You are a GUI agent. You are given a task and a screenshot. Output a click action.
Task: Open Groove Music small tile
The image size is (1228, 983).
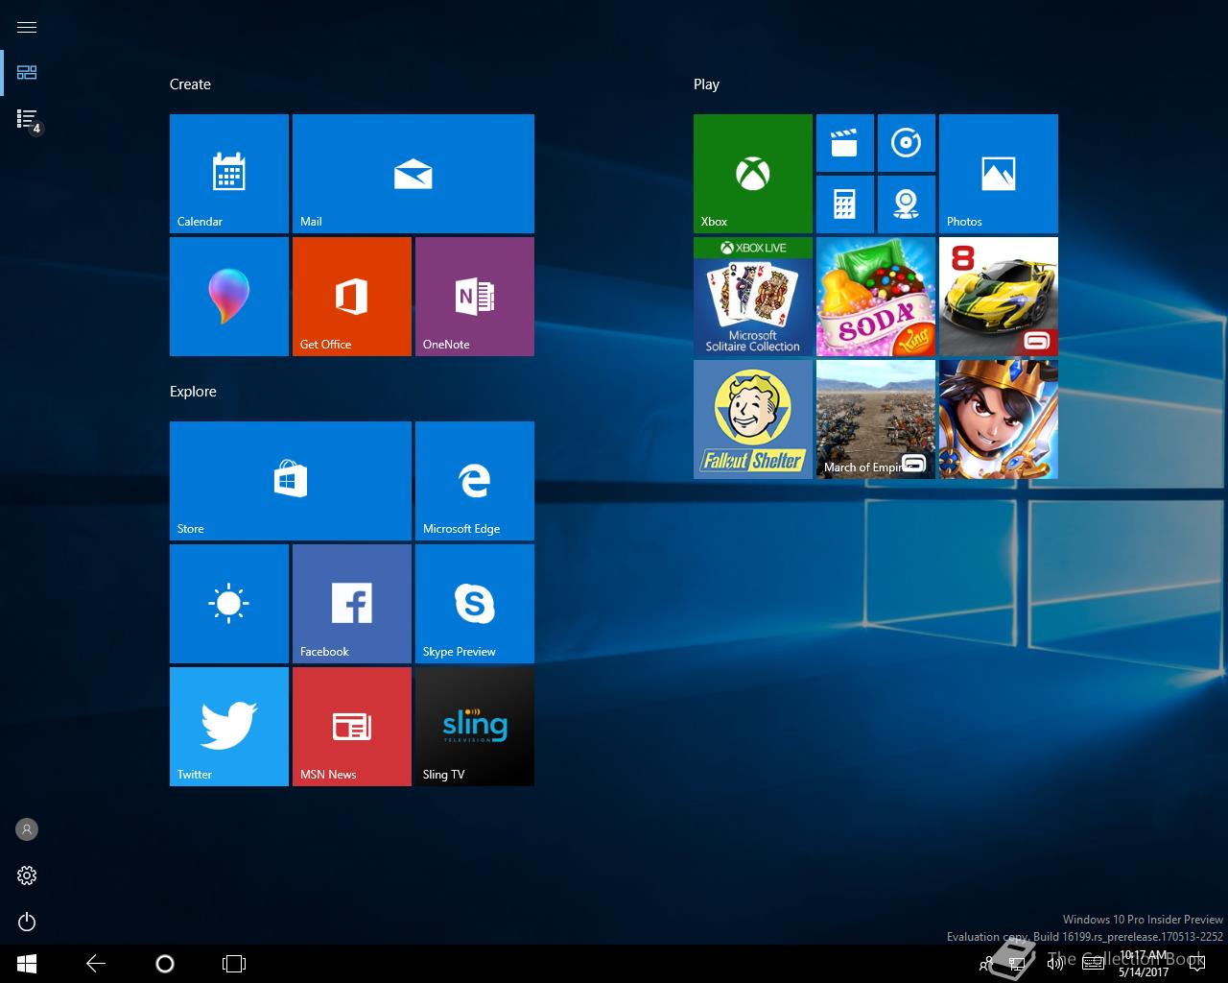point(907,143)
